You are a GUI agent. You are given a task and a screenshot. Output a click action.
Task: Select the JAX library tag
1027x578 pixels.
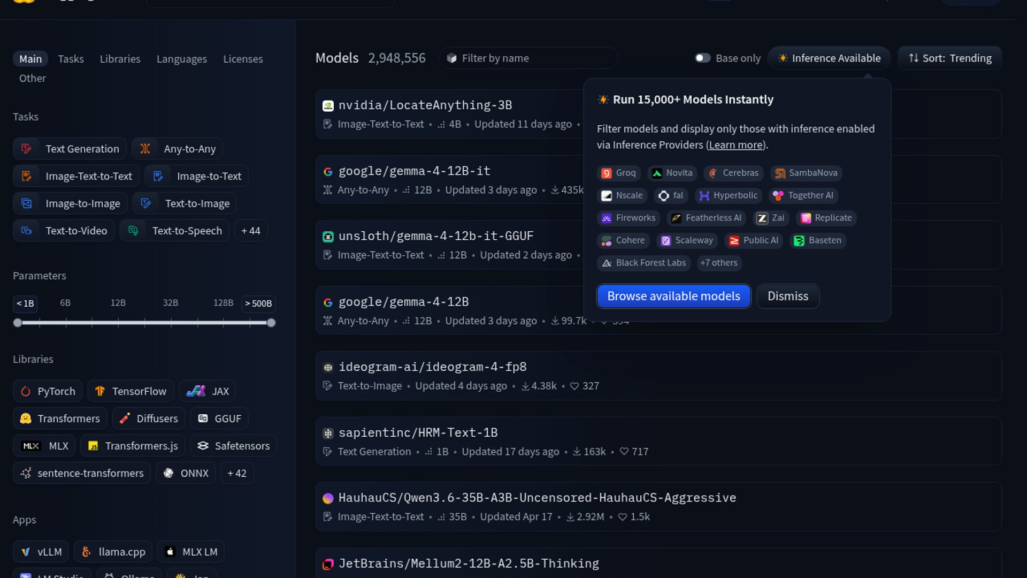[x=207, y=391]
